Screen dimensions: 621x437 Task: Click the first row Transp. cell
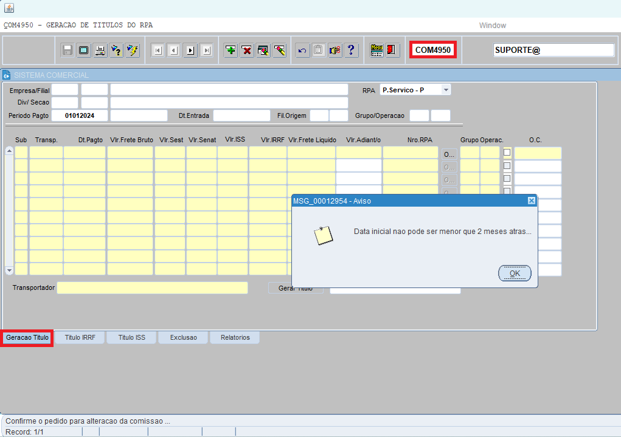pyautogui.click(x=46, y=153)
